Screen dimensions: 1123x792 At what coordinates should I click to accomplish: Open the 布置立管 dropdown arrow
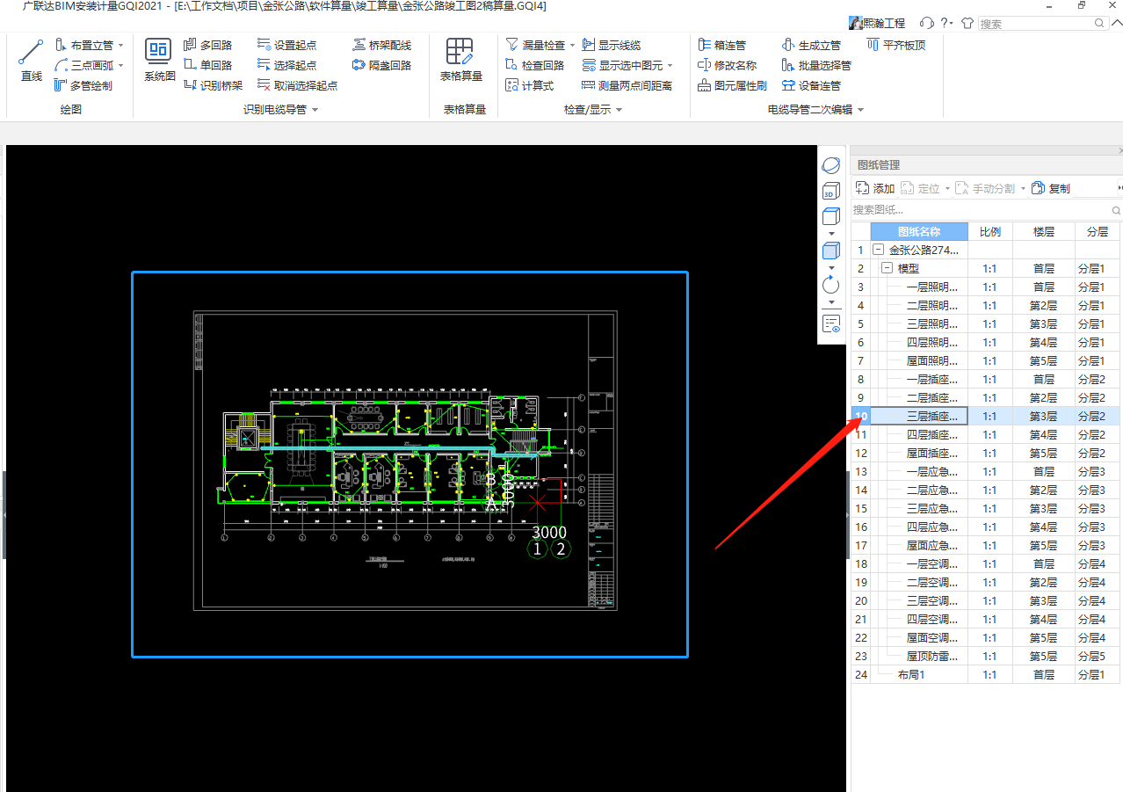coord(120,45)
